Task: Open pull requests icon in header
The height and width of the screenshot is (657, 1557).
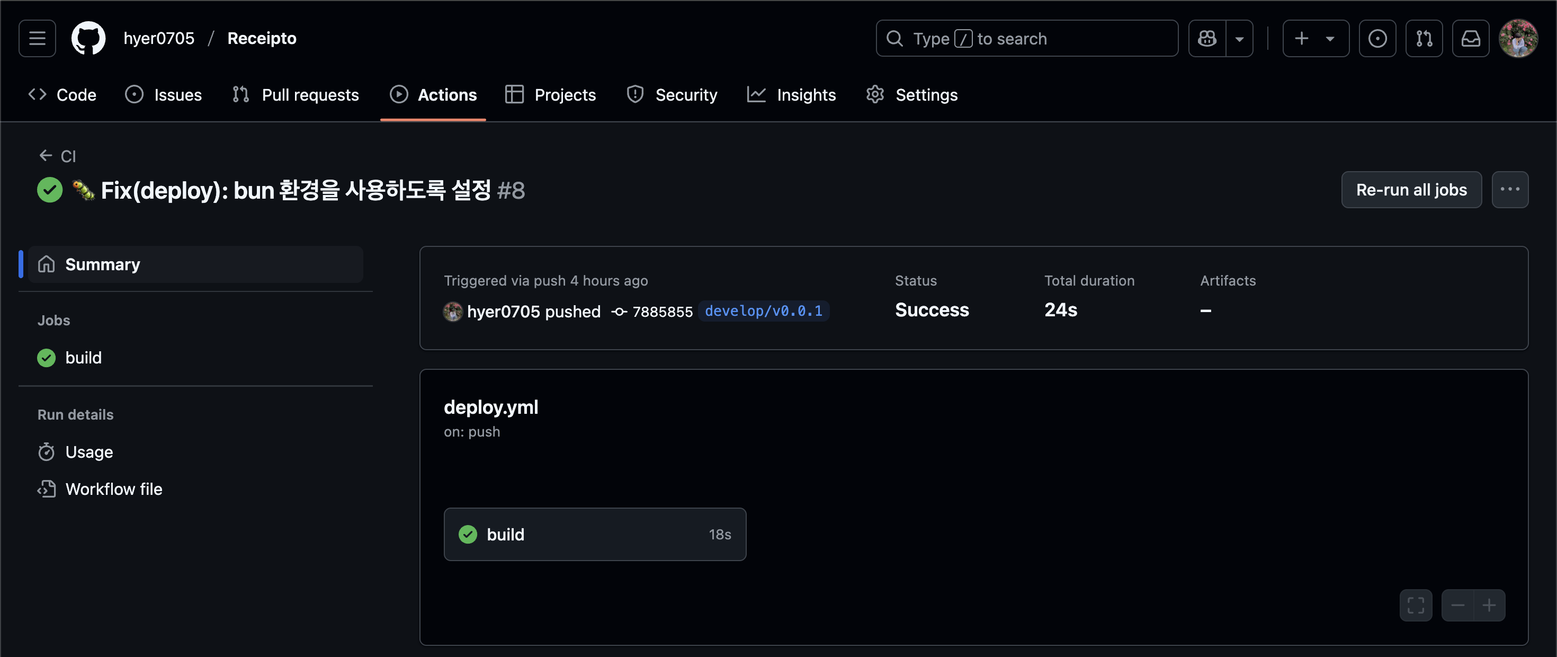Action: click(x=1424, y=38)
